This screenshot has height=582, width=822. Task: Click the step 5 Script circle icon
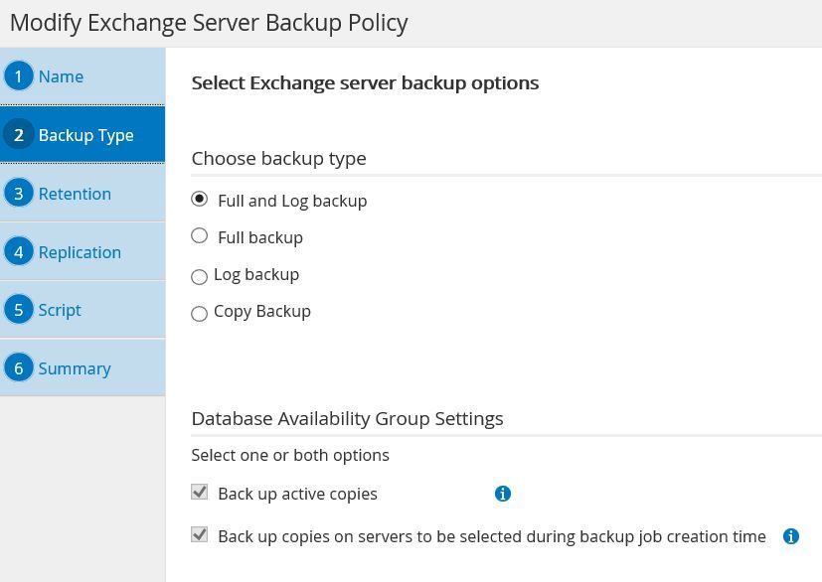(18, 310)
